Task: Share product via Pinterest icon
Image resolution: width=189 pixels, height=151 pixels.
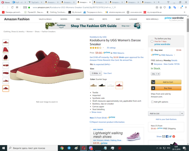Action: click(174, 137)
